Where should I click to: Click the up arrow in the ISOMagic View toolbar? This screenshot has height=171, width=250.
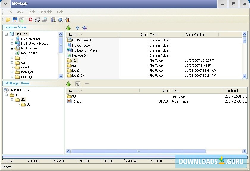[68, 84]
